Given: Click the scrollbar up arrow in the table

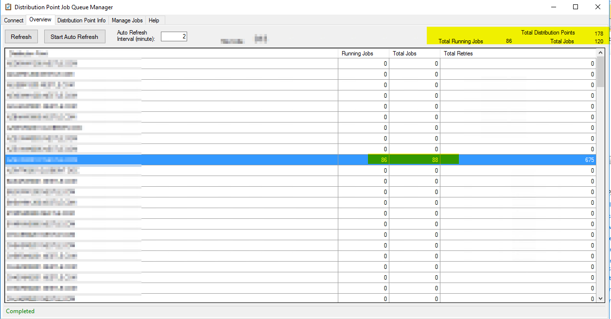Looking at the screenshot, I should (600, 53).
